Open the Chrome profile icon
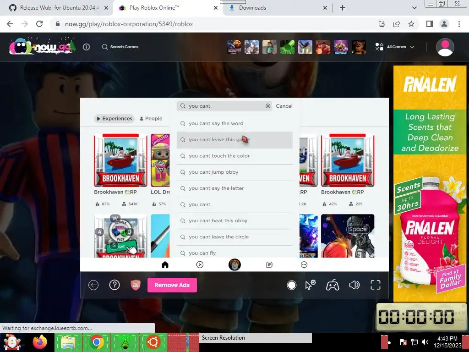This screenshot has height=352, width=469. coord(444,24)
